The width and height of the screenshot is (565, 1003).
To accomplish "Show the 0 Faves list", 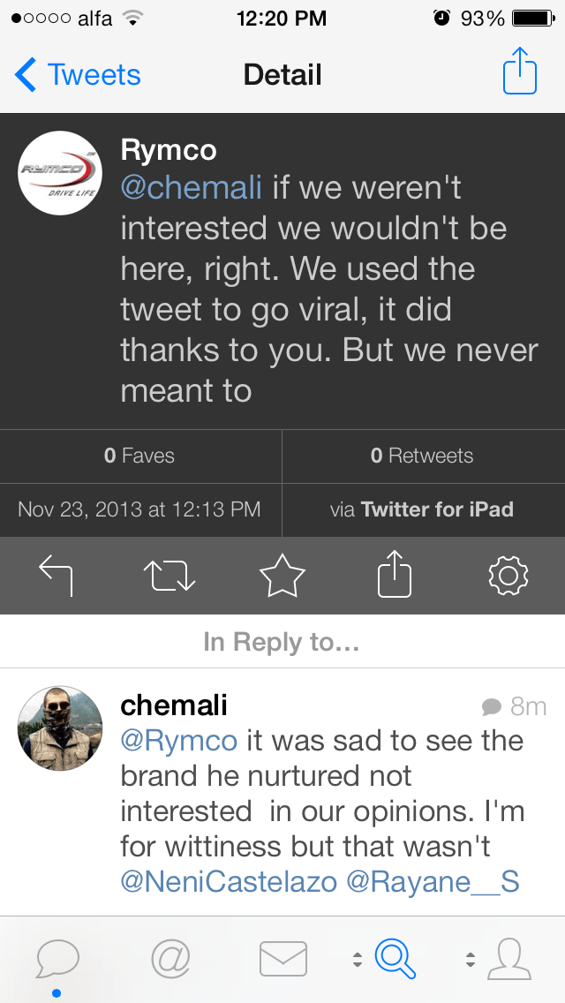I will click(139, 456).
